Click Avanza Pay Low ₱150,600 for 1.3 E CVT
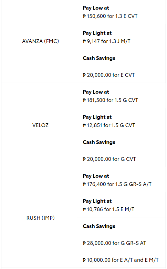This screenshot has height=269, width=167. [122, 12]
